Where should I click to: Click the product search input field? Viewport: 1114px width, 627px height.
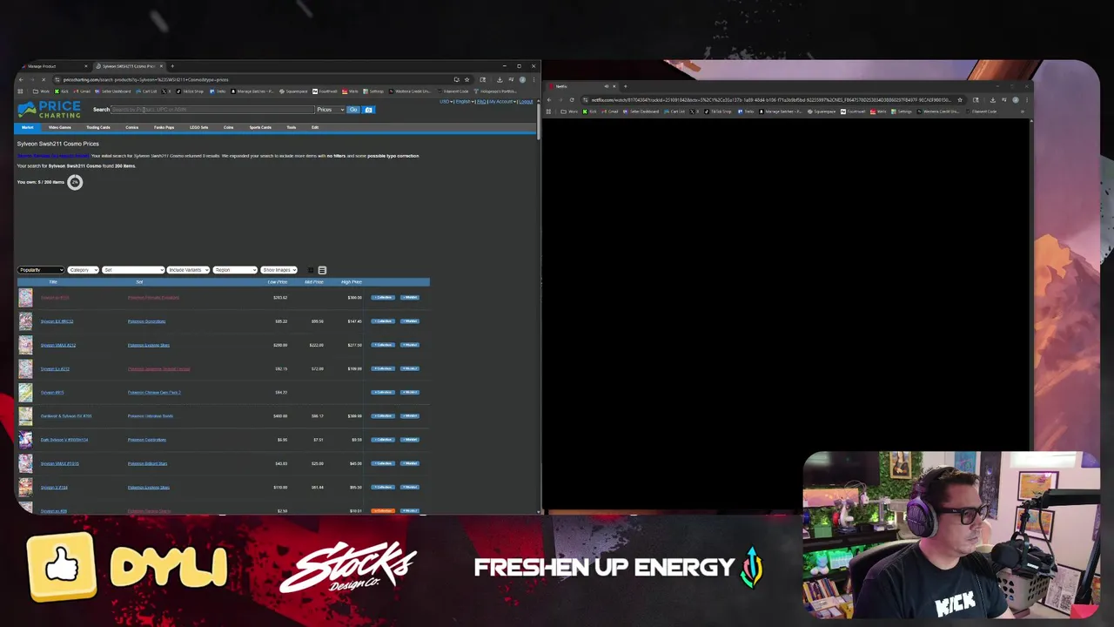tap(212, 110)
